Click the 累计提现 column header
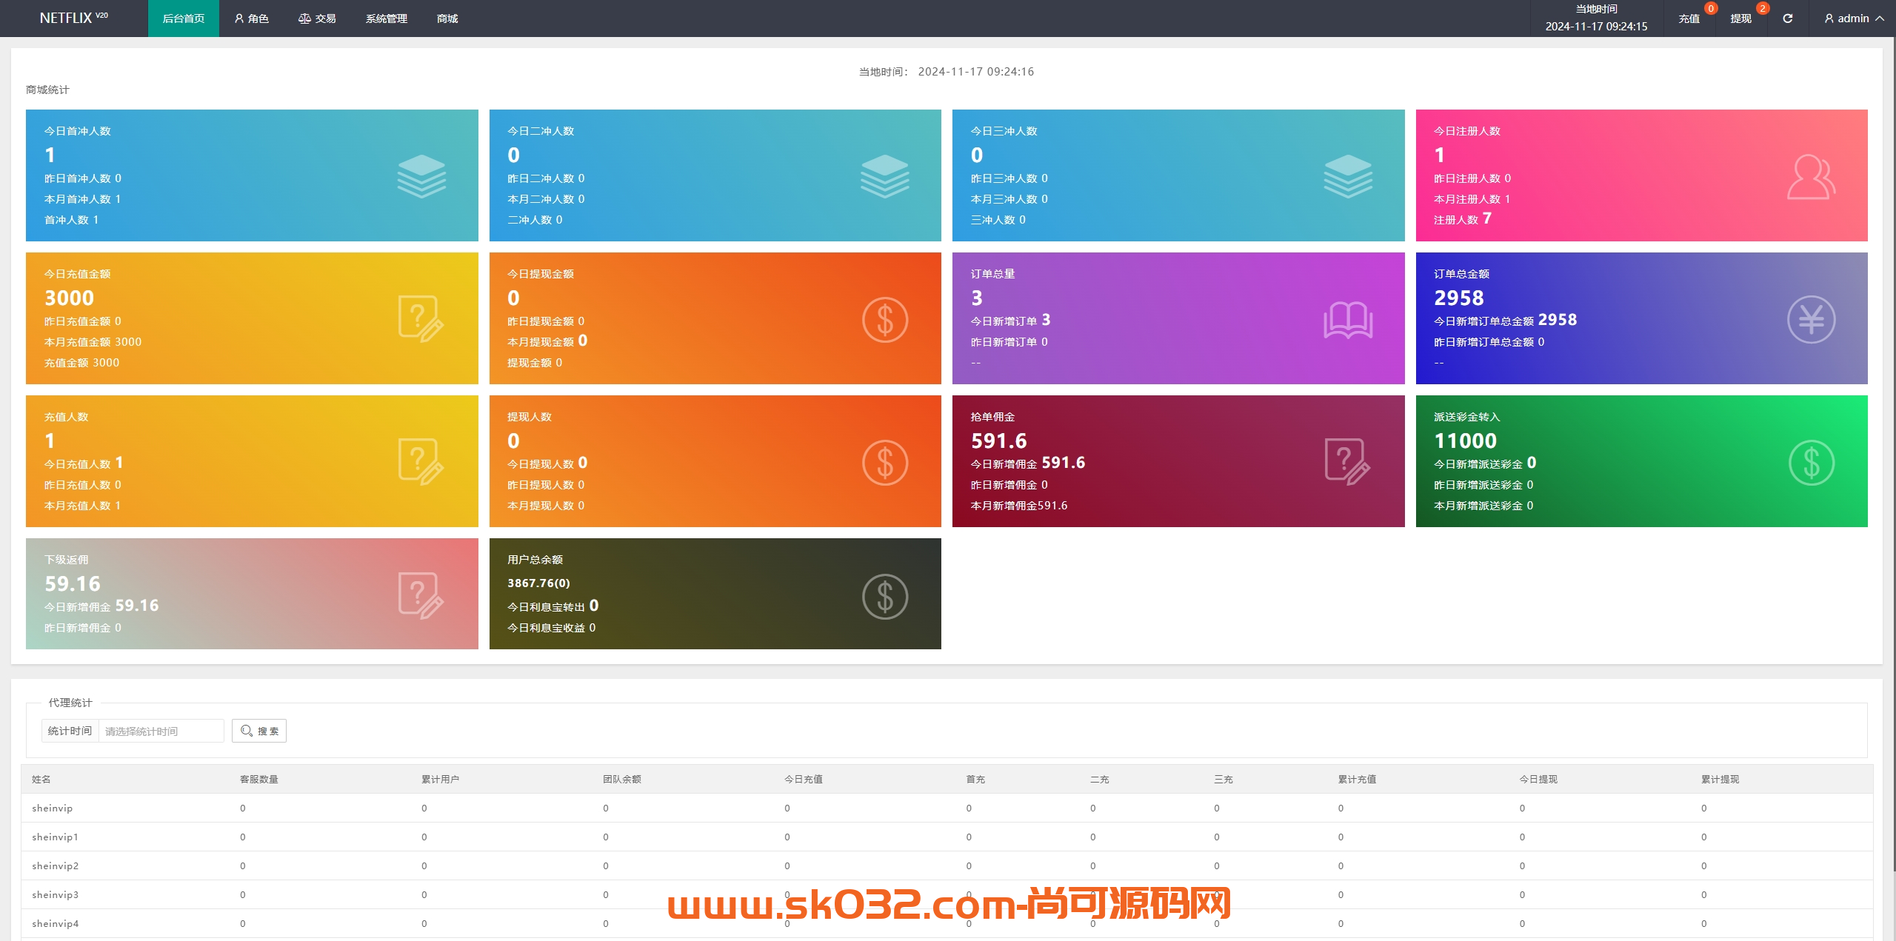This screenshot has width=1896, height=941. click(x=1720, y=779)
